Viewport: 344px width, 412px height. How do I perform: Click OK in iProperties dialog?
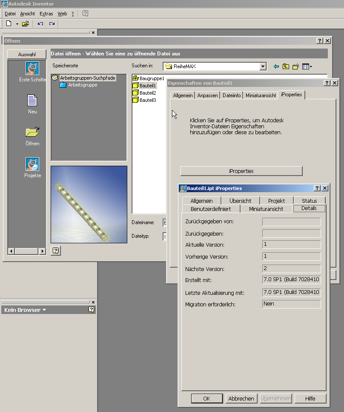206,398
